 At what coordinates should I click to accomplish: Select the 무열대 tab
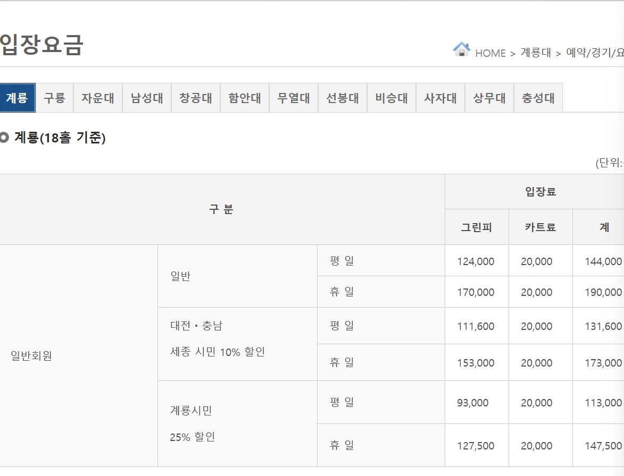[294, 98]
